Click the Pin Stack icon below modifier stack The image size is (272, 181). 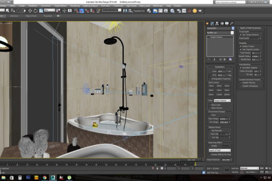point(209,59)
